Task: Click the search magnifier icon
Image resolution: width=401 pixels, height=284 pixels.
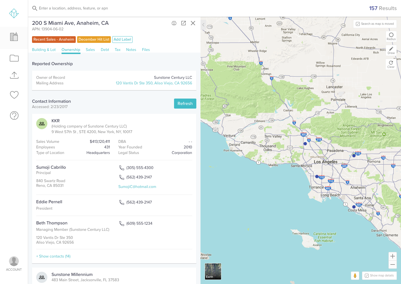Action: [35, 8]
